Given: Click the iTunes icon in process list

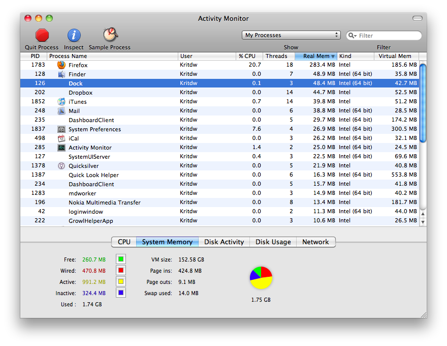Looking at the screenshot, I should 61,102.
